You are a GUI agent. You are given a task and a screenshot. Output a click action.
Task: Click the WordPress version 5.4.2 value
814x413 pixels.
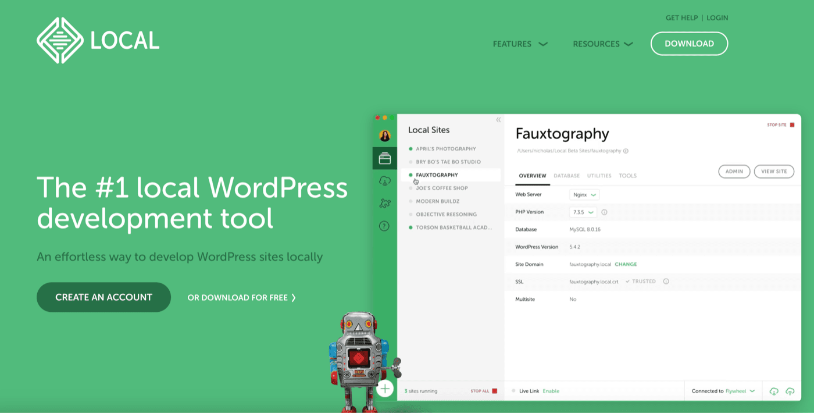coord(576,247)
